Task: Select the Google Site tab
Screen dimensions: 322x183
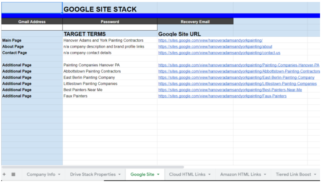Action: [x=142, y=174]
